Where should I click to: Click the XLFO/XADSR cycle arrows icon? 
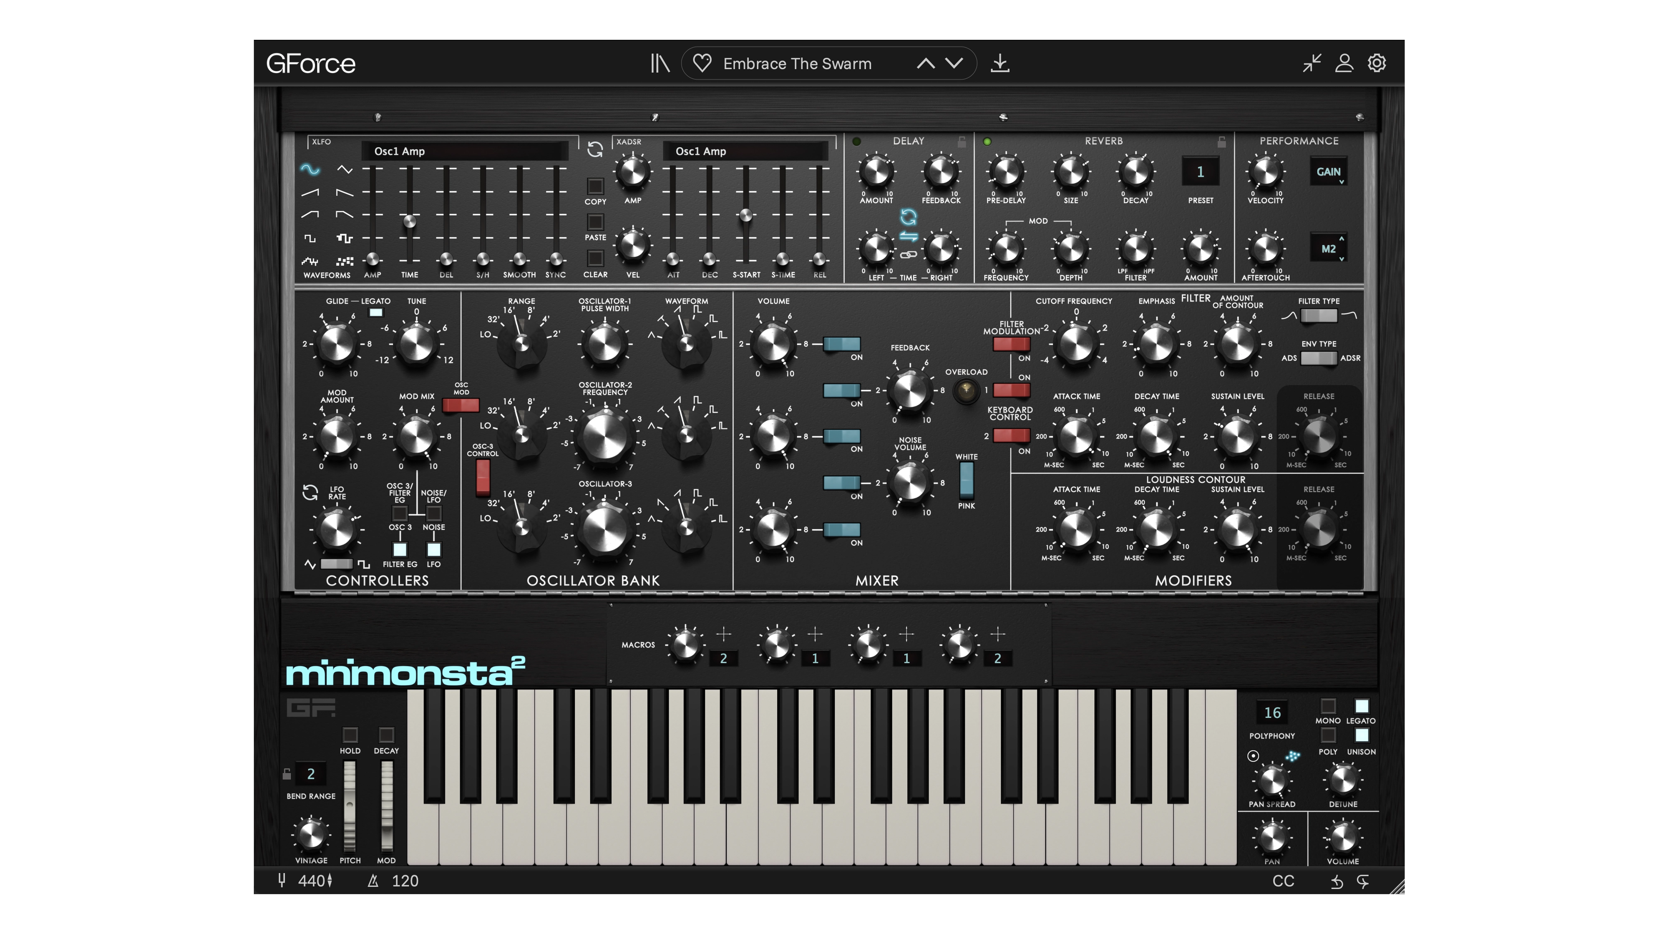[595, 150]
